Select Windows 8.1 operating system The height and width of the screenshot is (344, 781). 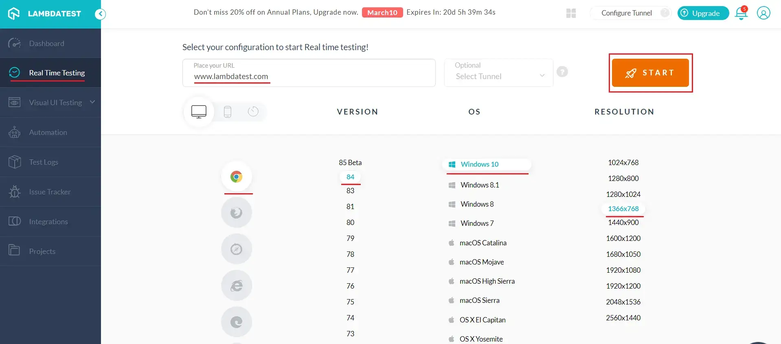pos(479,185)
